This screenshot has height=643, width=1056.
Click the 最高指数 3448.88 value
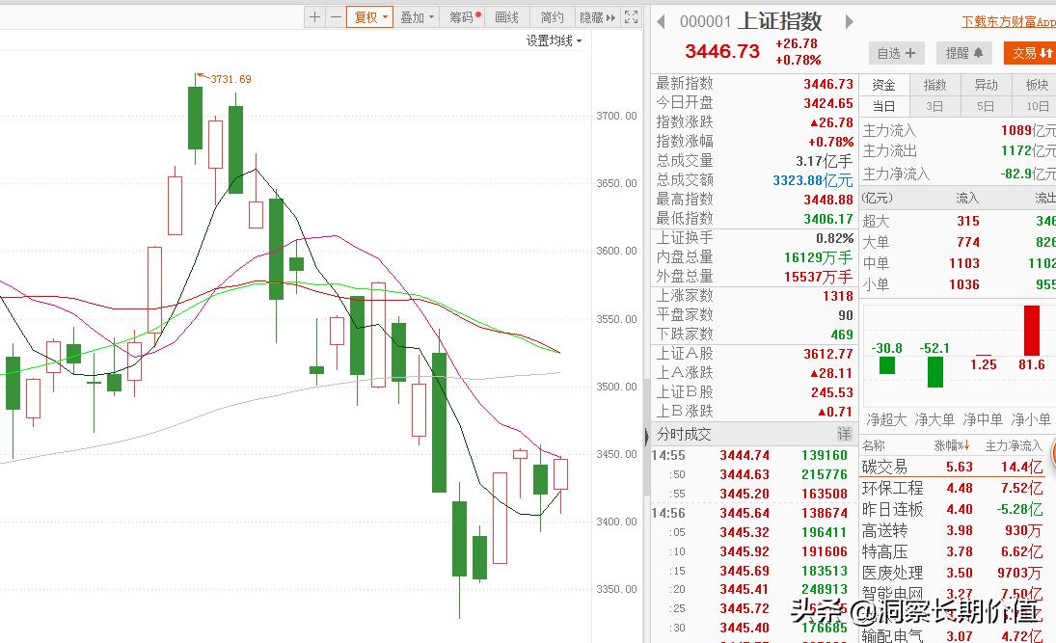pyautogui.click(x=827, y=200)
